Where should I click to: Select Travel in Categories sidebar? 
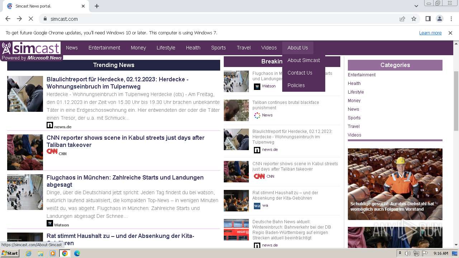tap(354, 126)
